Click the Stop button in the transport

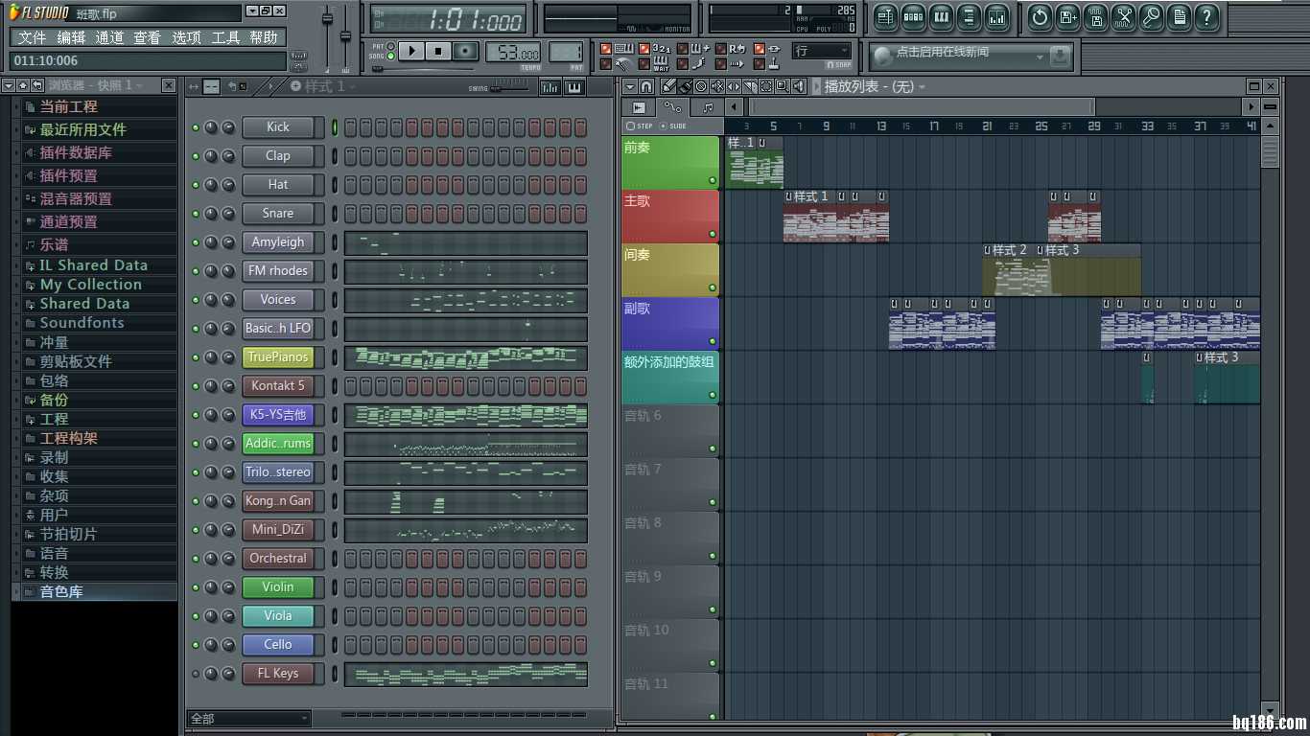coord(438,51)
